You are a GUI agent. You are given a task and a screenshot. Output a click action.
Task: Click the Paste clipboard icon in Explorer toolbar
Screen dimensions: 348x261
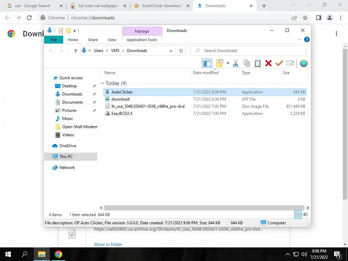(x=258, y=64)
